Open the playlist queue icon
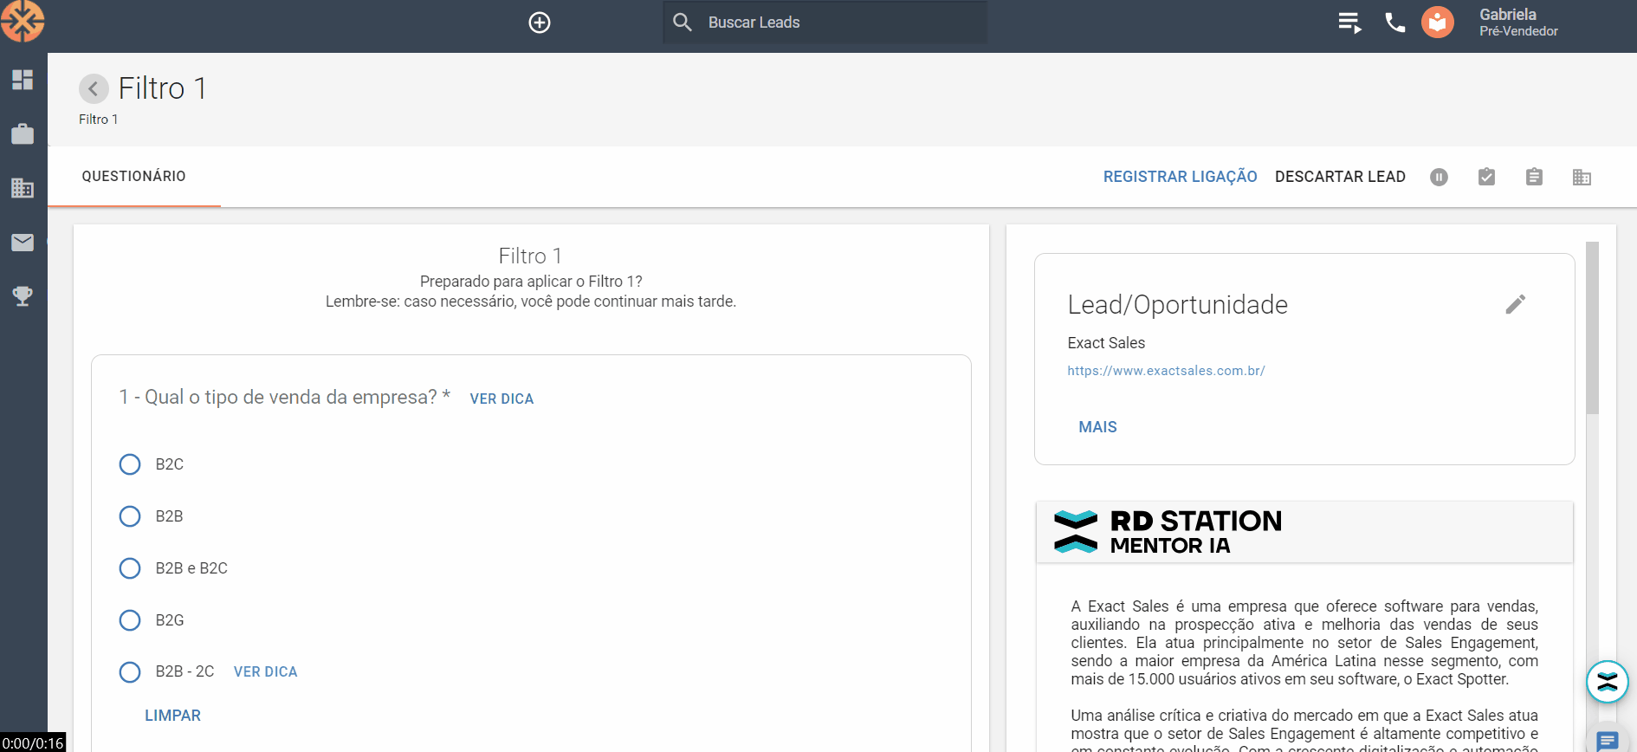Image resolution: width=1637 pixels, height=752 pixels. click(1349, 23)
